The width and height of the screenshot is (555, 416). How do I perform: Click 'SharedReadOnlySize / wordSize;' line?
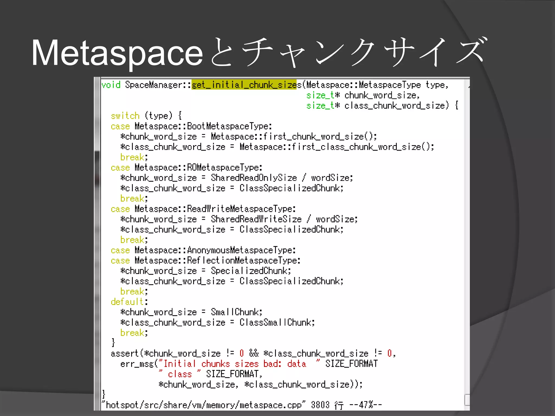click(237, 178)
